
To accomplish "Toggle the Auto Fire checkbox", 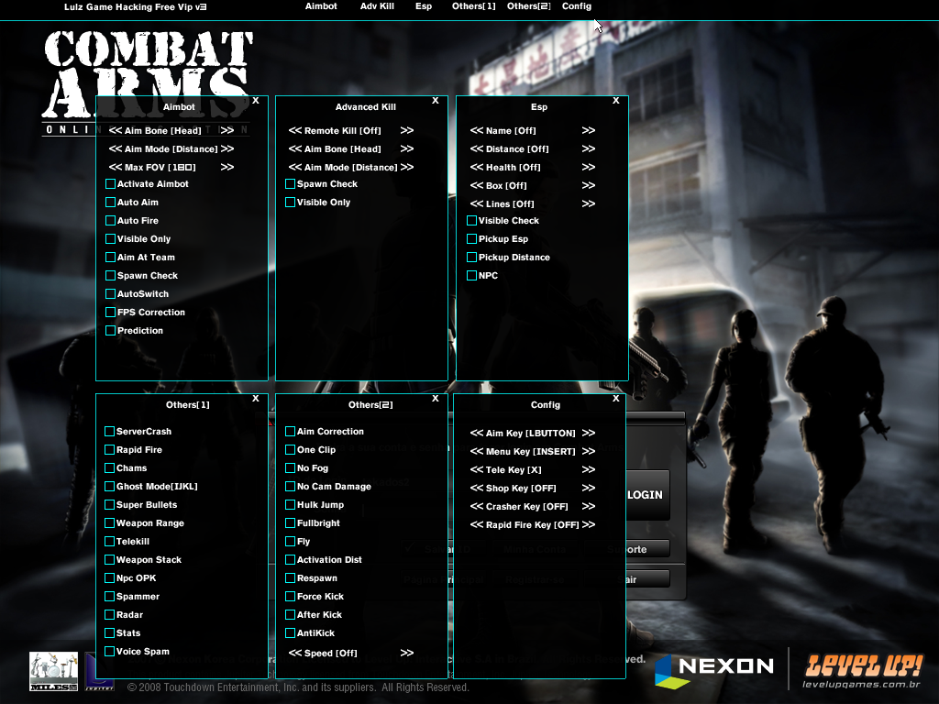I will pyautogui.click(x=110, y=220).
